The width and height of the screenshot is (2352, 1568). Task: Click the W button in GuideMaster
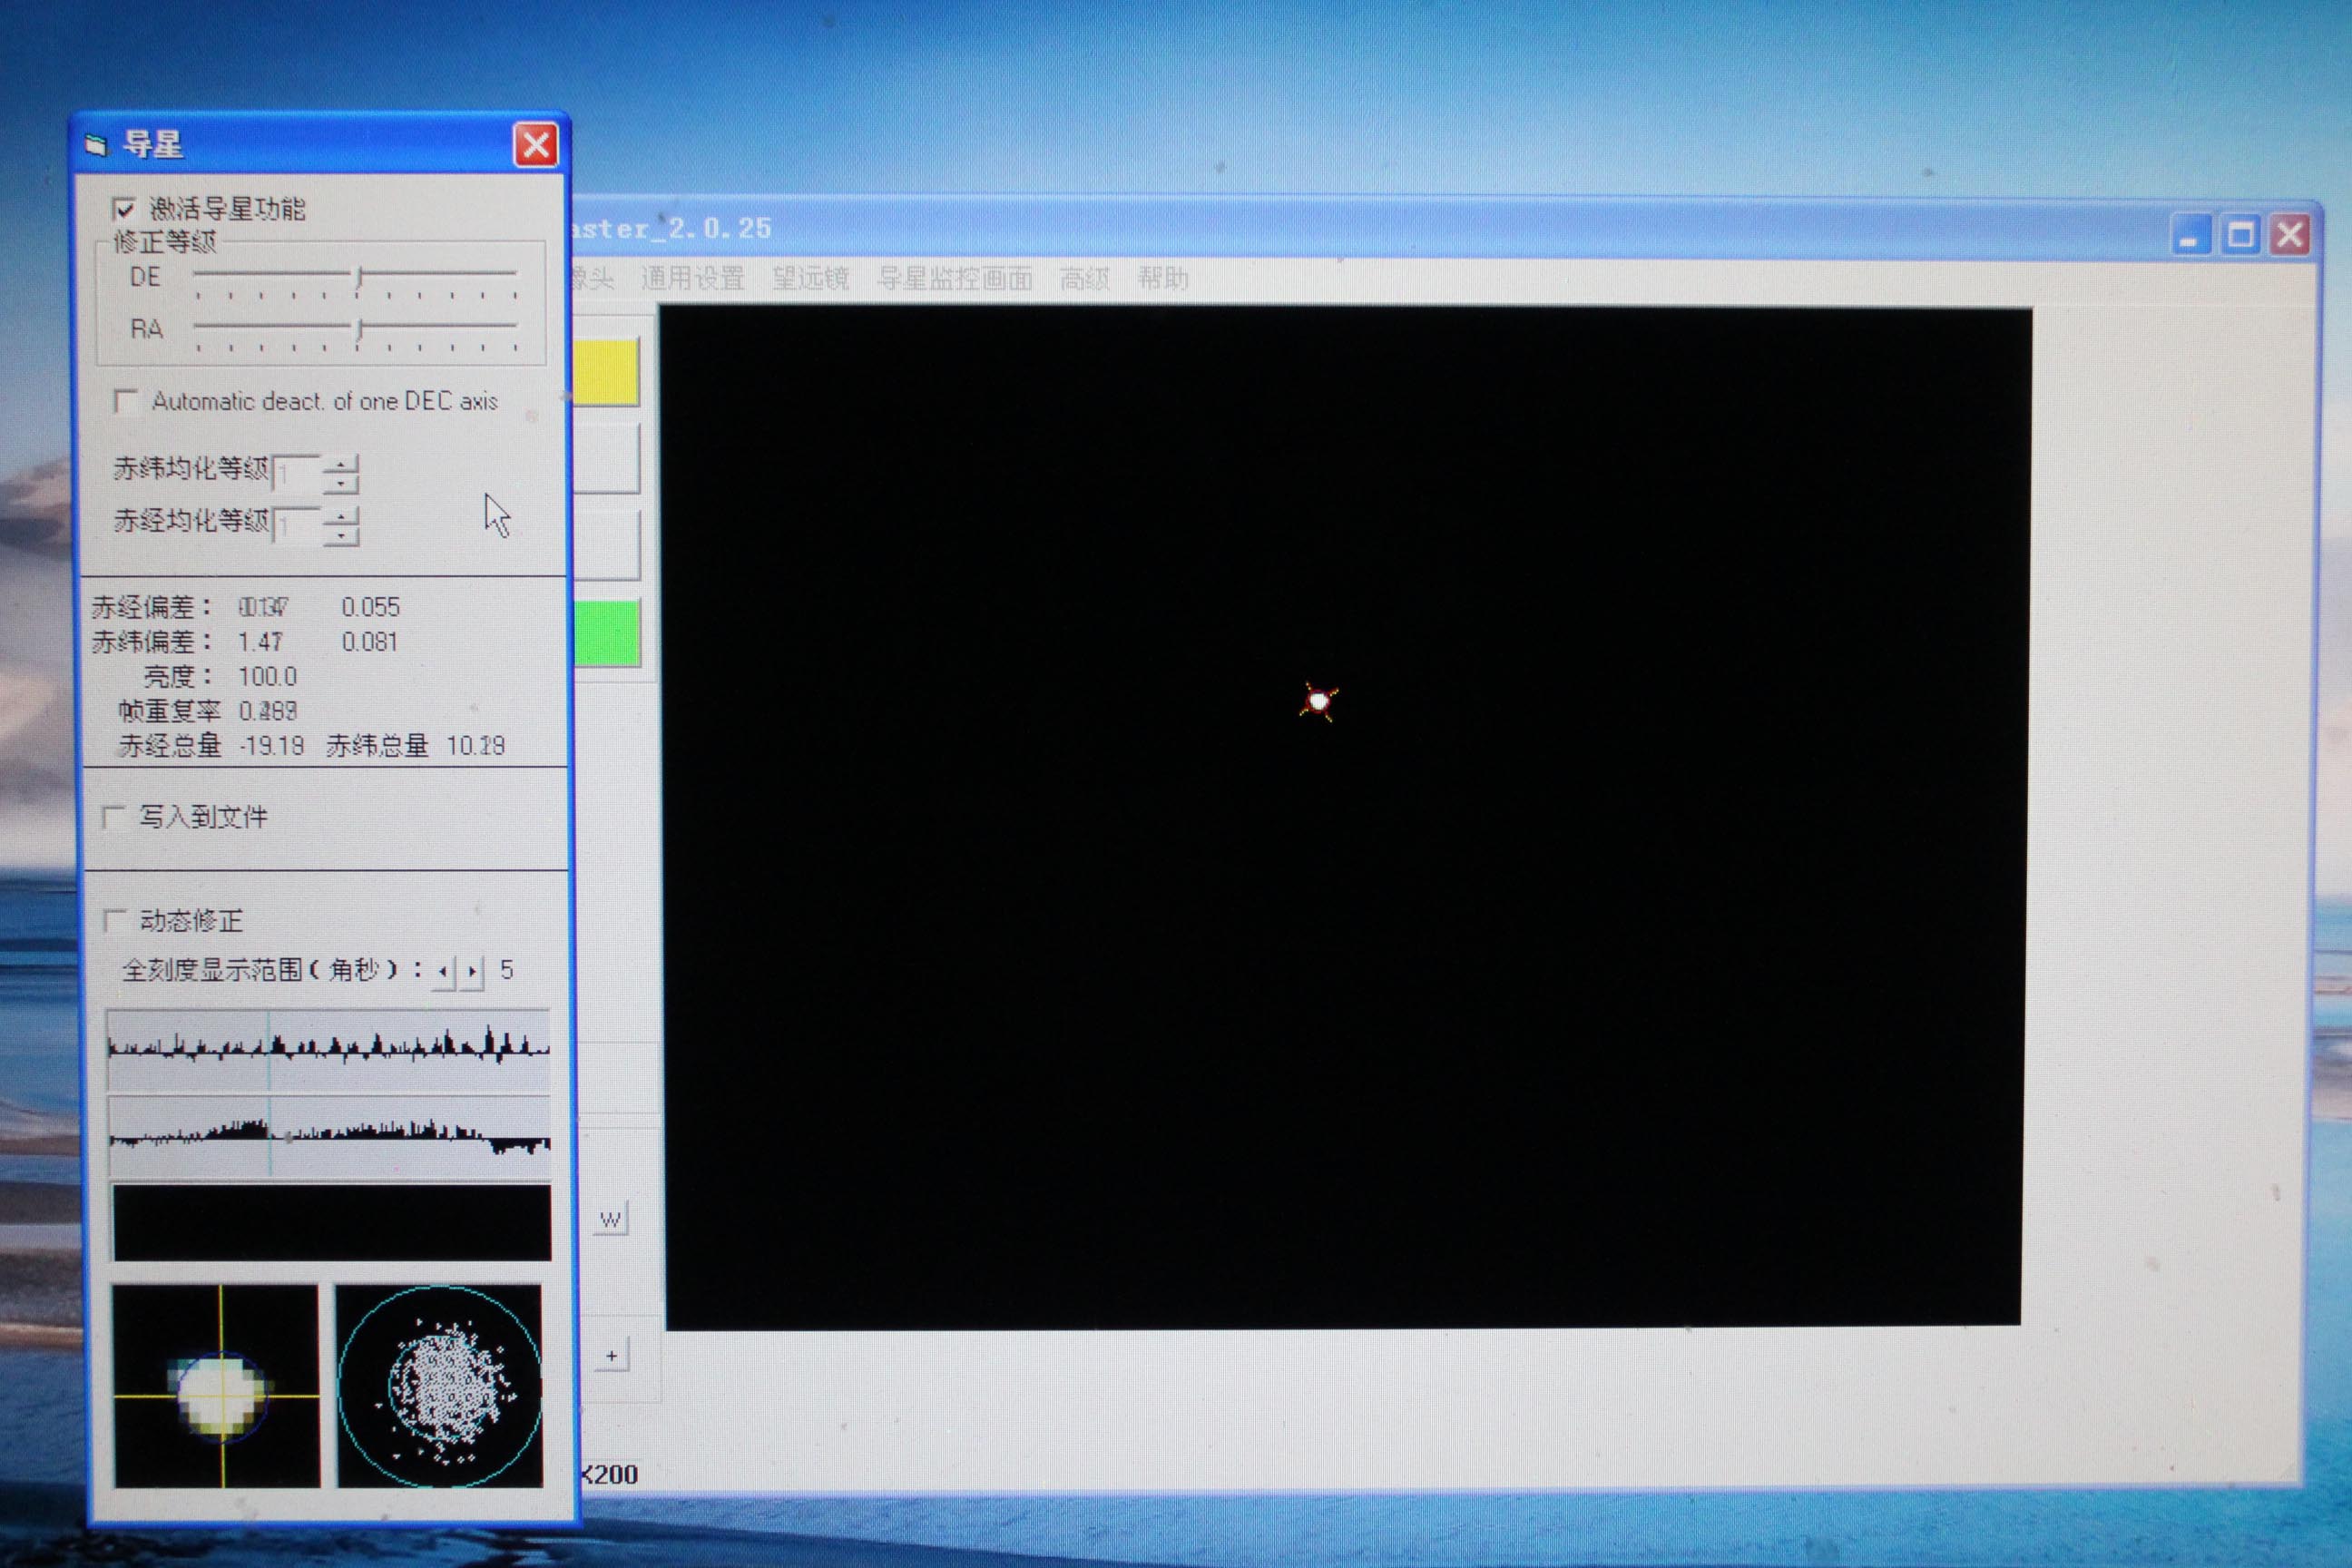[x=611, y=1219]
